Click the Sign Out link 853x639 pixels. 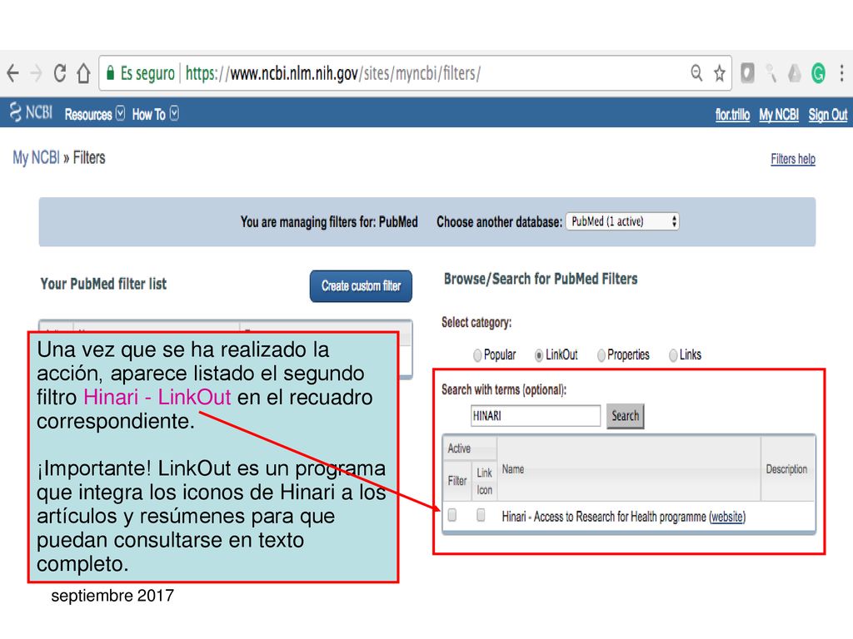tap(827, 115)
